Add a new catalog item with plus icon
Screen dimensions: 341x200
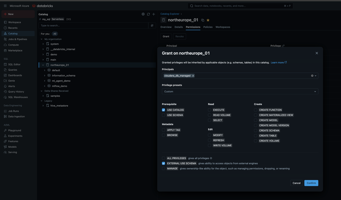pos(154,14)
